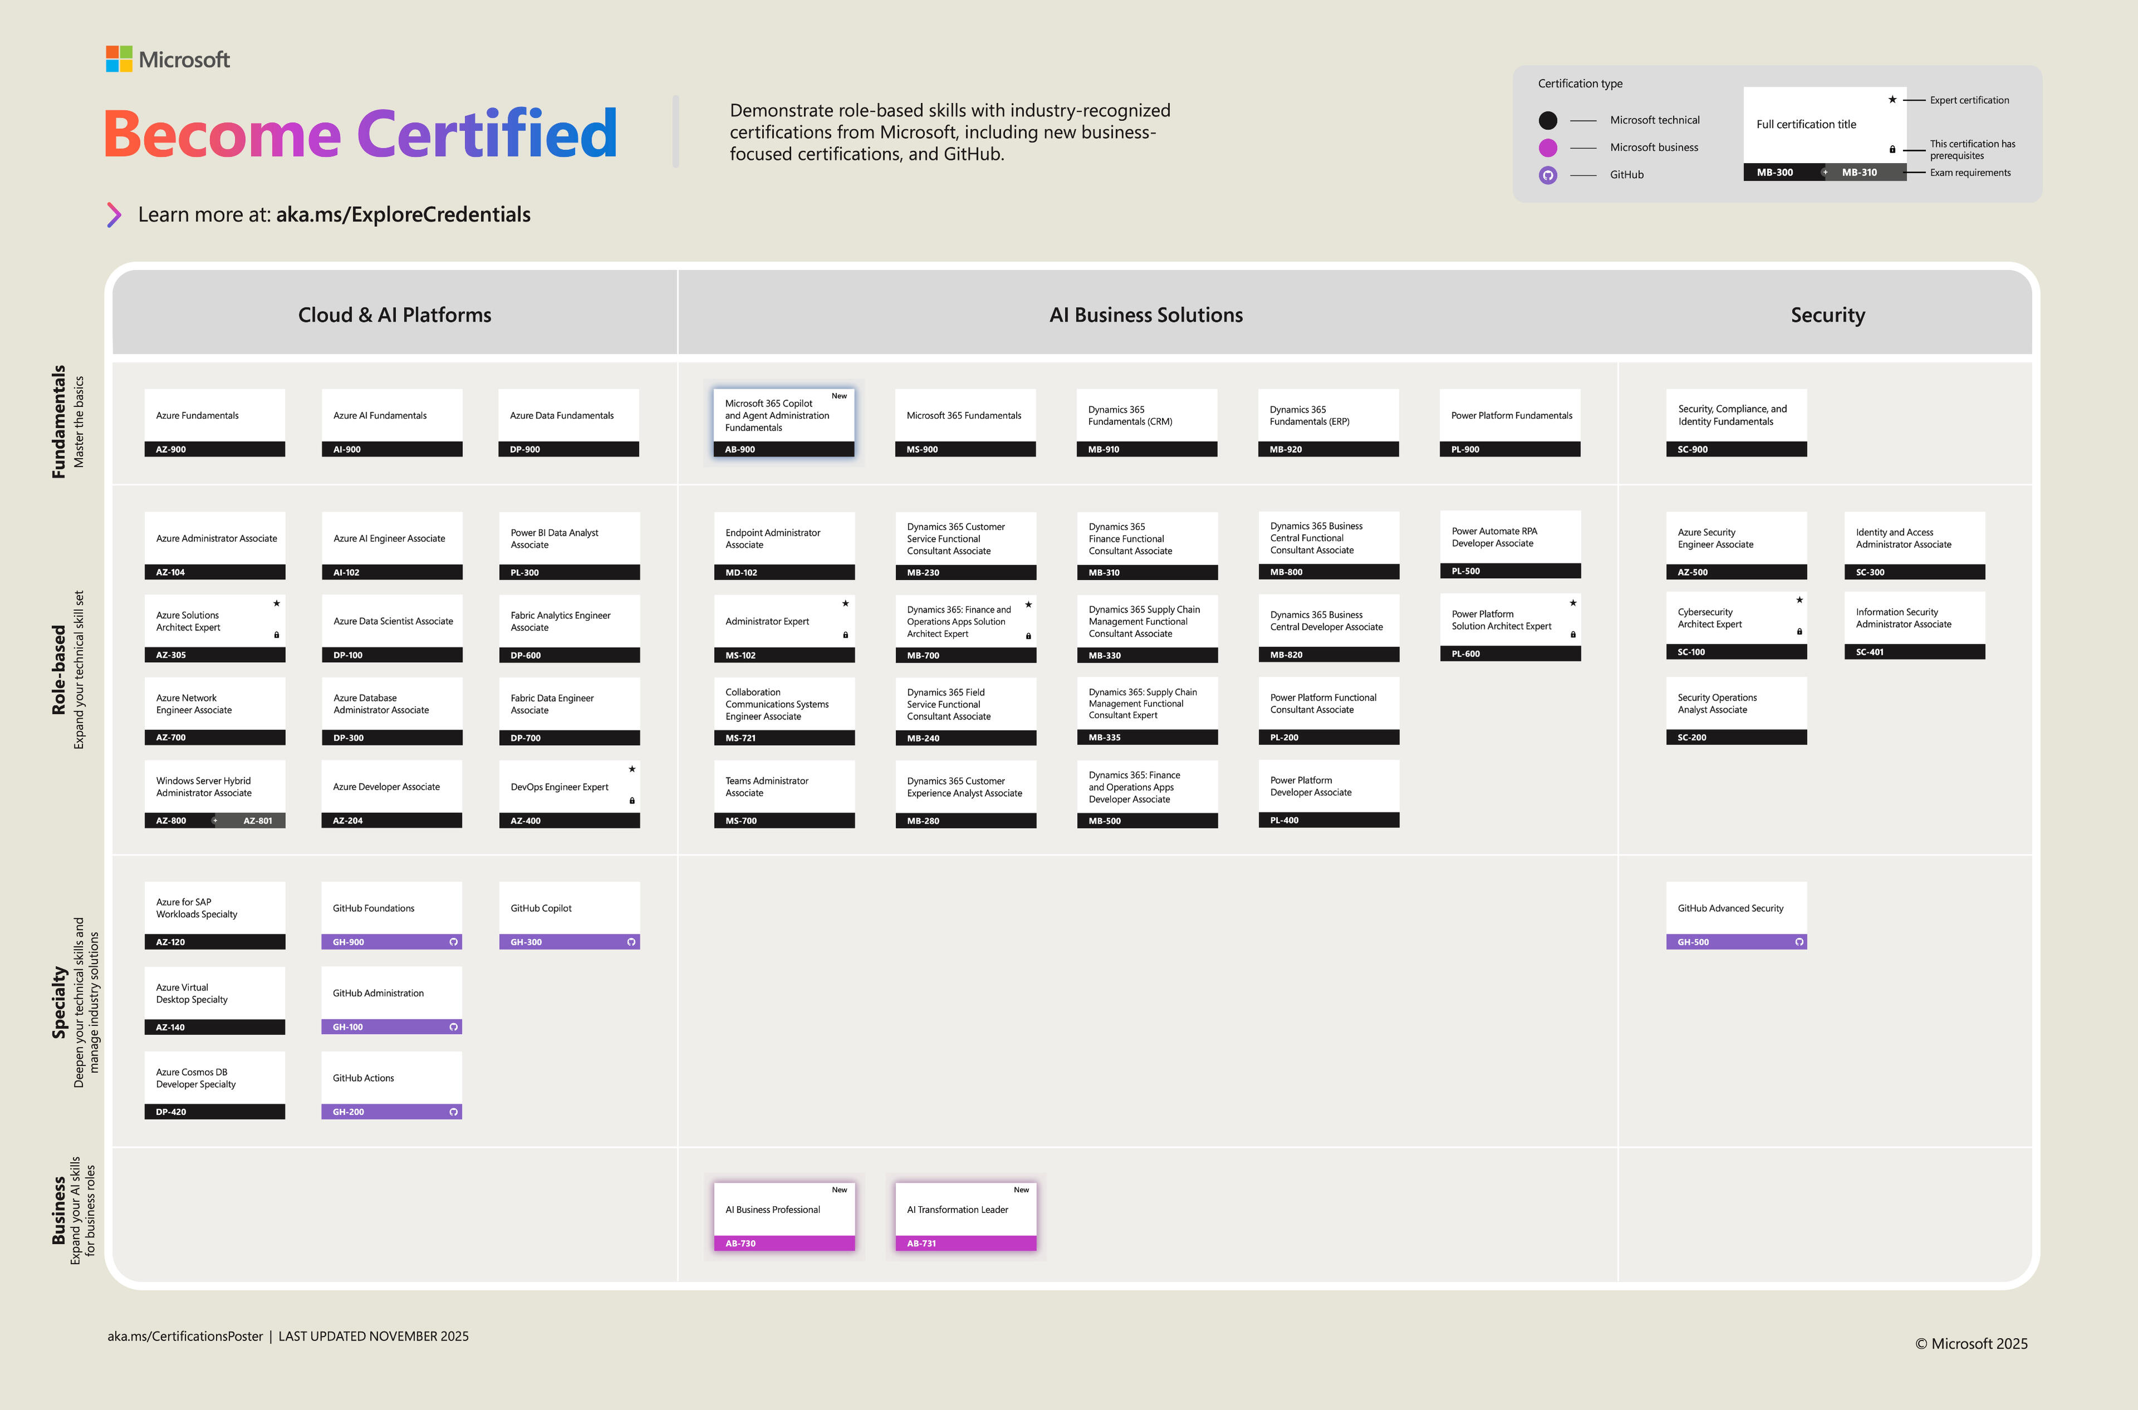Click the magenta Microsoft business legend dot
This screenshot has width=2138, height=1410.
pyautogui.click(x=1547, y=148)
